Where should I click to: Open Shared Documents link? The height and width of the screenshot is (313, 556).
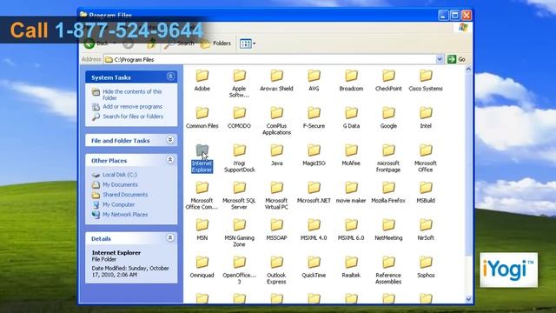[x=125, y=195]
